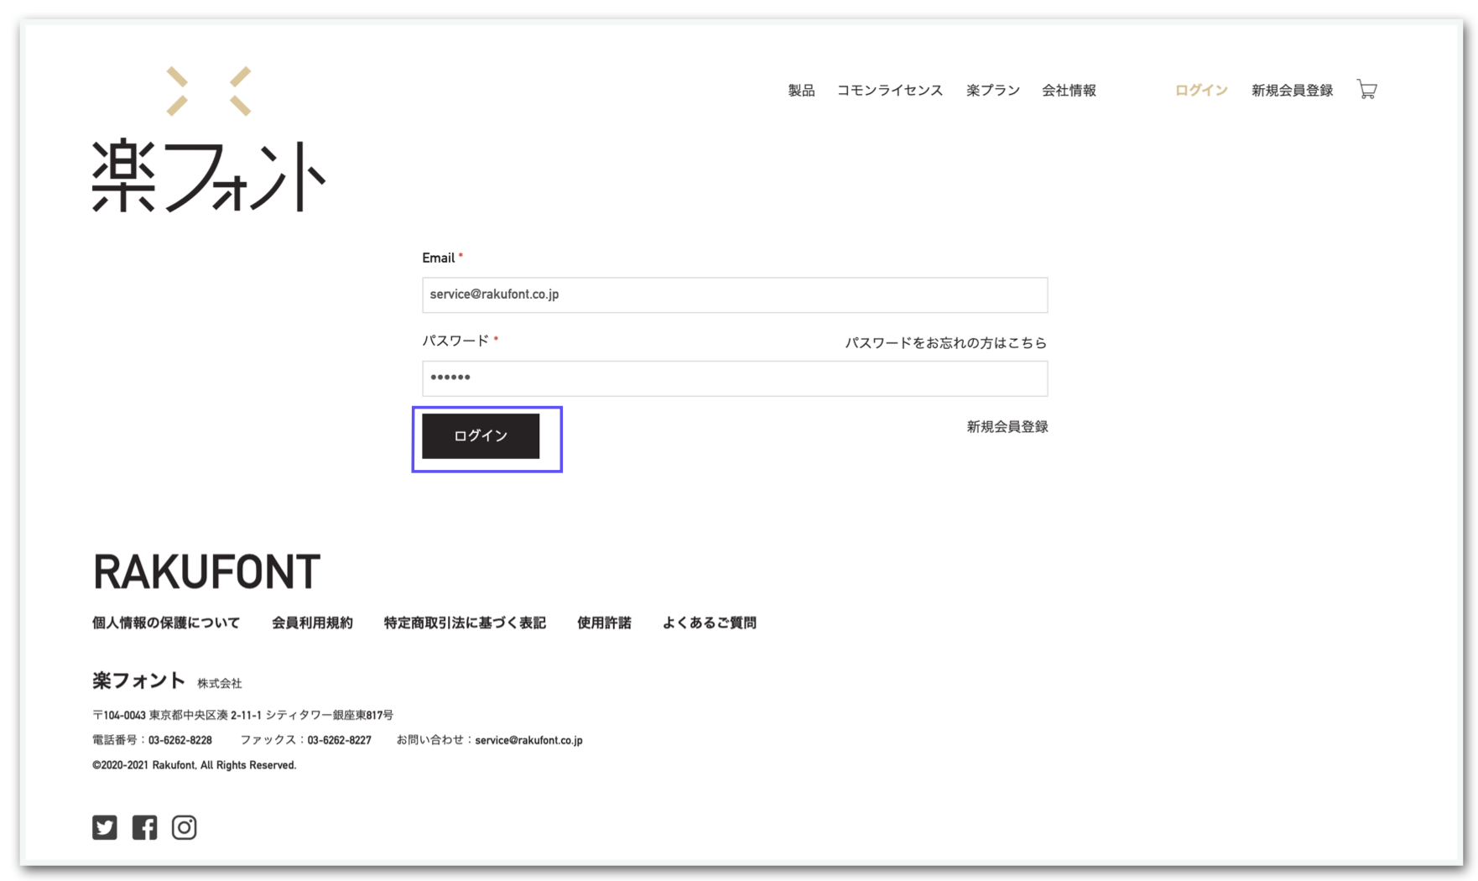Go to コモンライセンス in navigation
This screenshot has width=1478, height=881.
(889, 91)
